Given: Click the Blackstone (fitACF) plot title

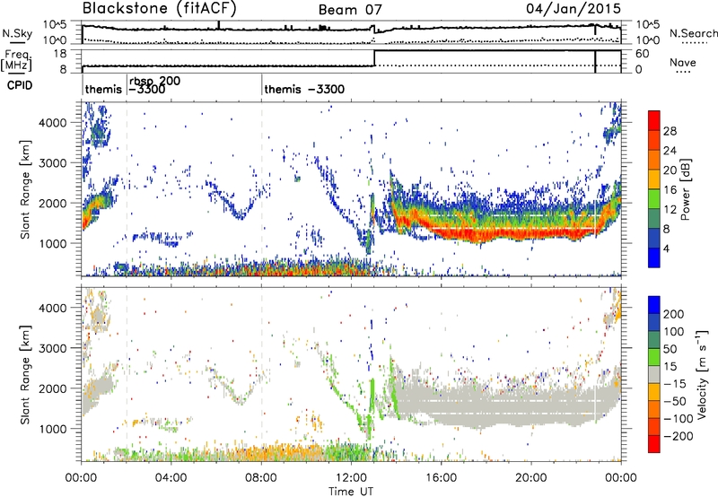Looking at the screenshot, I should click(160, 9).
